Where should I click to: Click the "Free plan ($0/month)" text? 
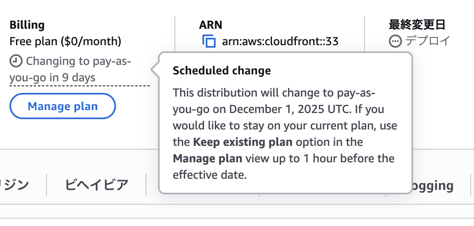(65, 41)
